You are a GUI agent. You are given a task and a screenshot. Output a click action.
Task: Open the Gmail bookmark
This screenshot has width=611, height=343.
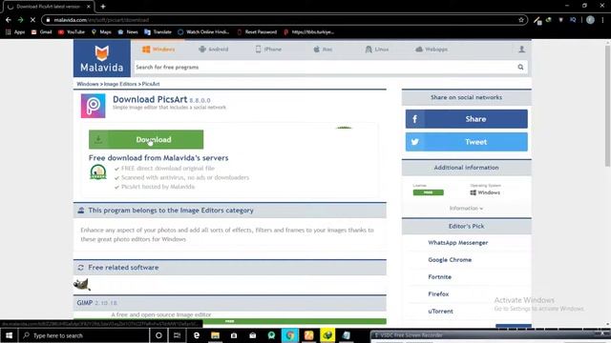(42, 32)
